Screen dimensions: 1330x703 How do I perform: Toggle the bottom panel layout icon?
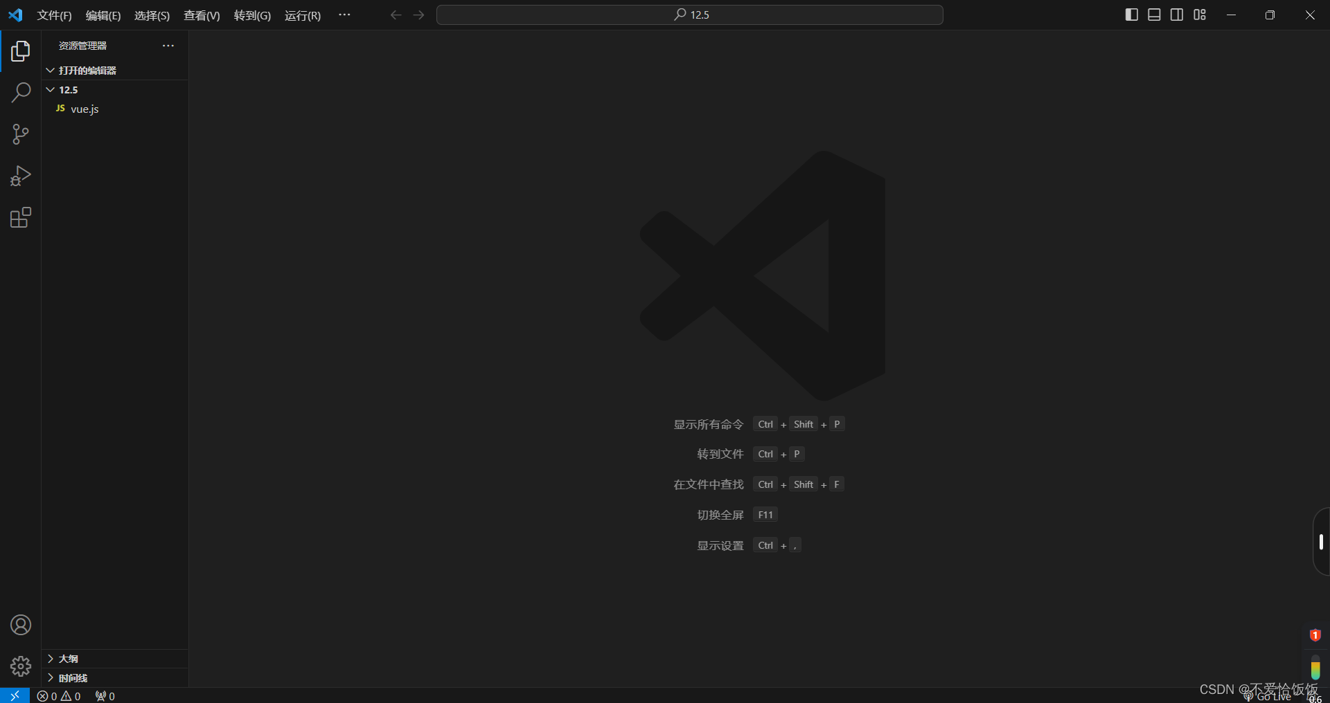(1154, 15)
